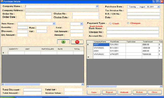The image size is (164, 98).
Task: Click the Total Discount field
Action: (x=32, y=90)
